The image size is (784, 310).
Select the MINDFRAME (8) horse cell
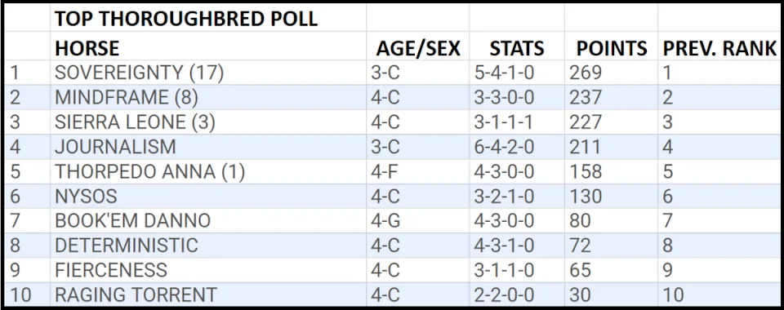pyautogui.click(x=208, y=97)
